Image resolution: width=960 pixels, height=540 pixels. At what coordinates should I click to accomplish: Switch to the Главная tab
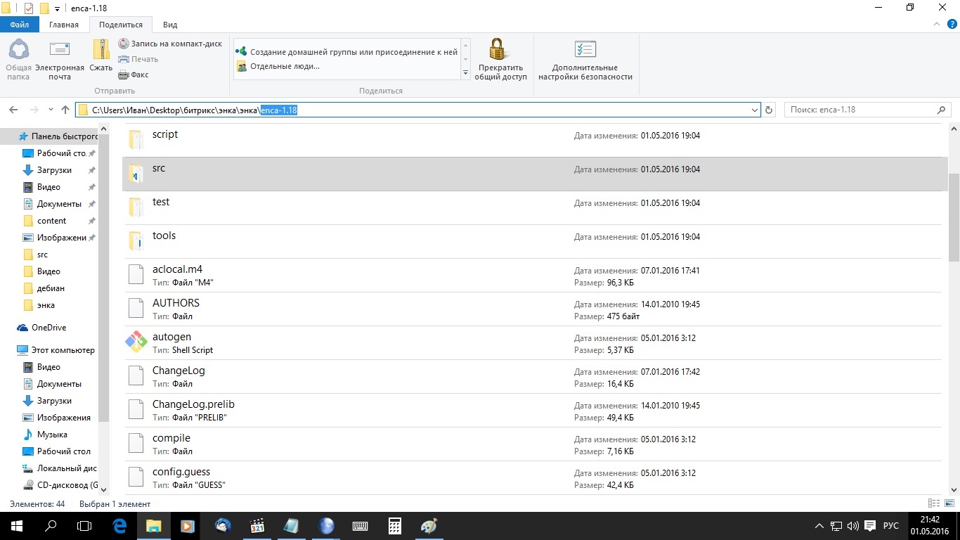pos(64,25)
